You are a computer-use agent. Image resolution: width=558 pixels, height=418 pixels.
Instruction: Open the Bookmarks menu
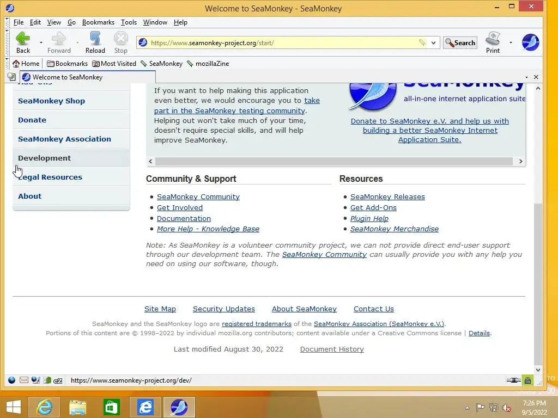[98, 22]
